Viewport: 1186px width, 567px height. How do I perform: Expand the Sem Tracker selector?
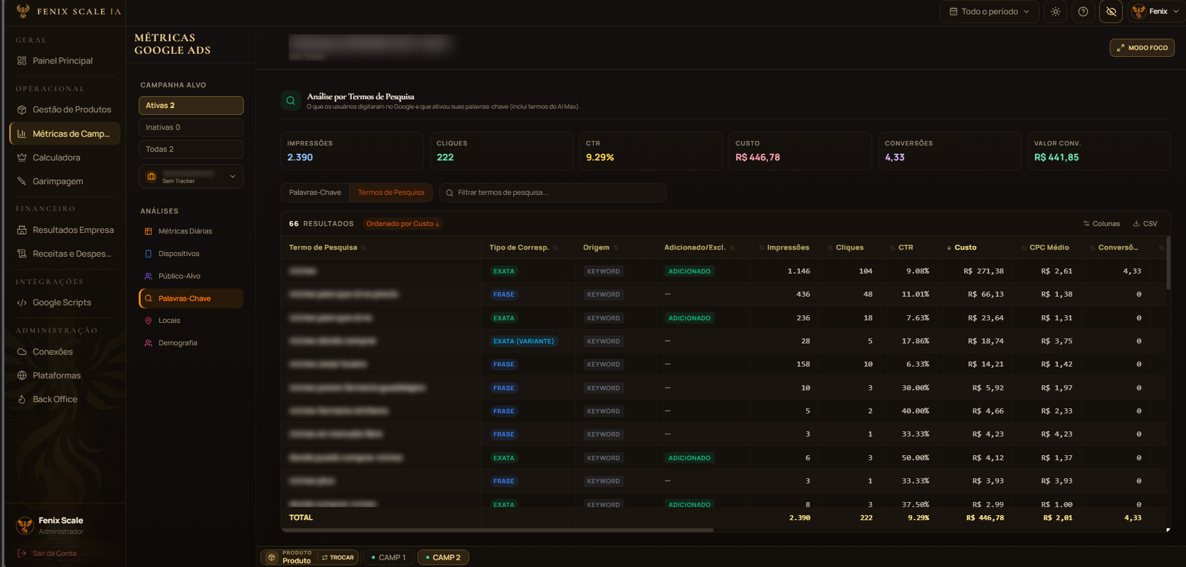coord(191,176)
